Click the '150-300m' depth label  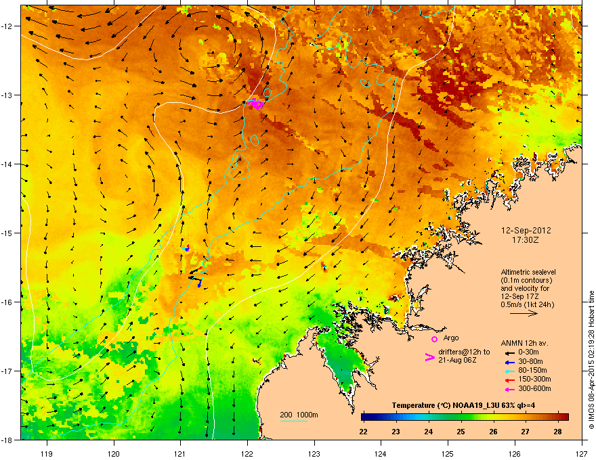534,379
